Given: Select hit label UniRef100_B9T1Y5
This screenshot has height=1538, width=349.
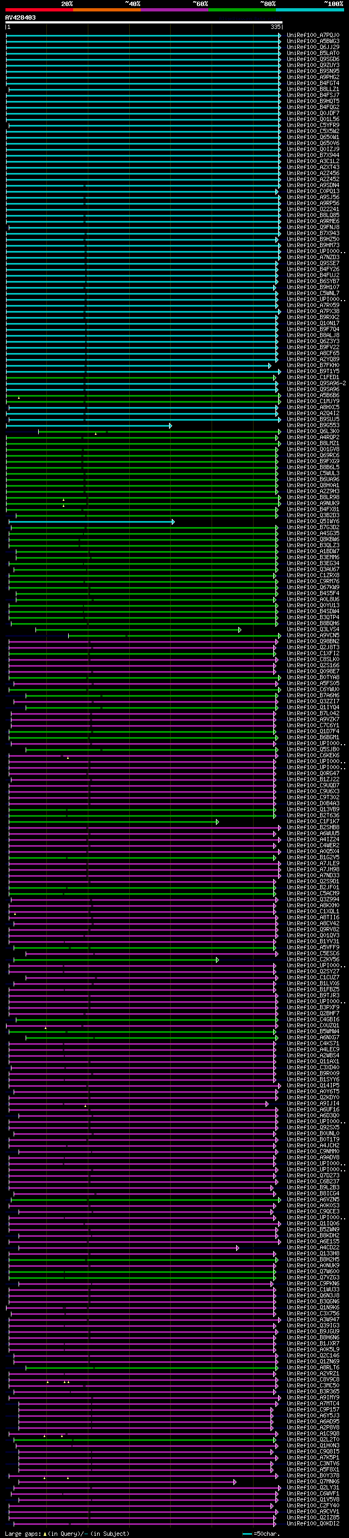Looking at the screenshot, I should (x=313, y=372).
